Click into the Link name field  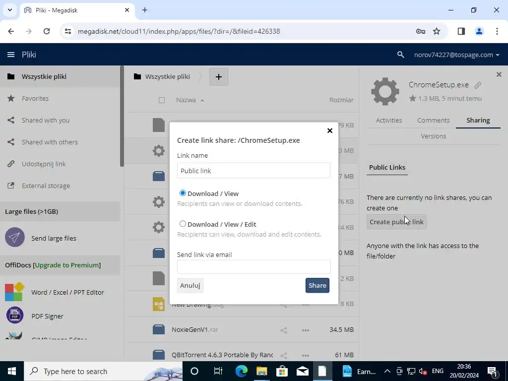254,171
